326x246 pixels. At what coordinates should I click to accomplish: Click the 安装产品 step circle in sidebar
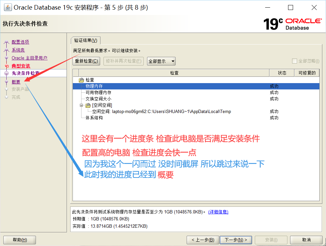pos(7,89)
